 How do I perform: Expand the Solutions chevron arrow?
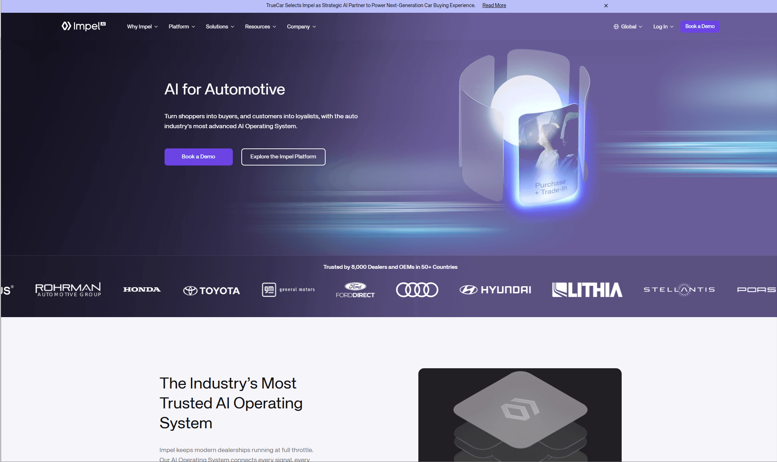click(x=232, y=27)
